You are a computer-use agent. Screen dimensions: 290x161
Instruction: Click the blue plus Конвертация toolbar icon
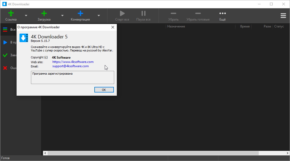[80, 14]
